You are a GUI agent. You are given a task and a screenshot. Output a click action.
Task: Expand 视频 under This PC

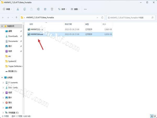(3, 93)
